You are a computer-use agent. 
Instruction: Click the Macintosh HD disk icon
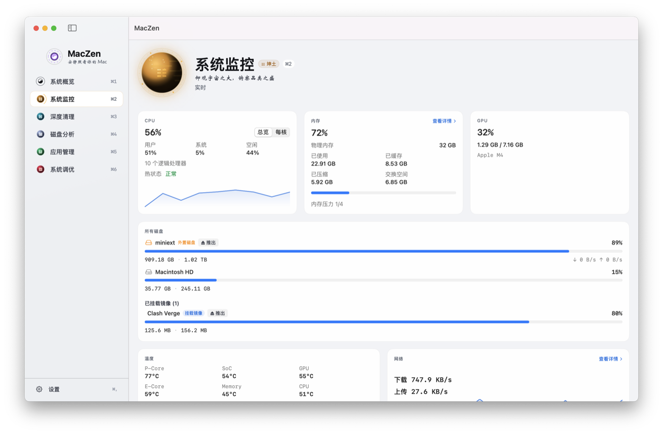tap(149, 272)
